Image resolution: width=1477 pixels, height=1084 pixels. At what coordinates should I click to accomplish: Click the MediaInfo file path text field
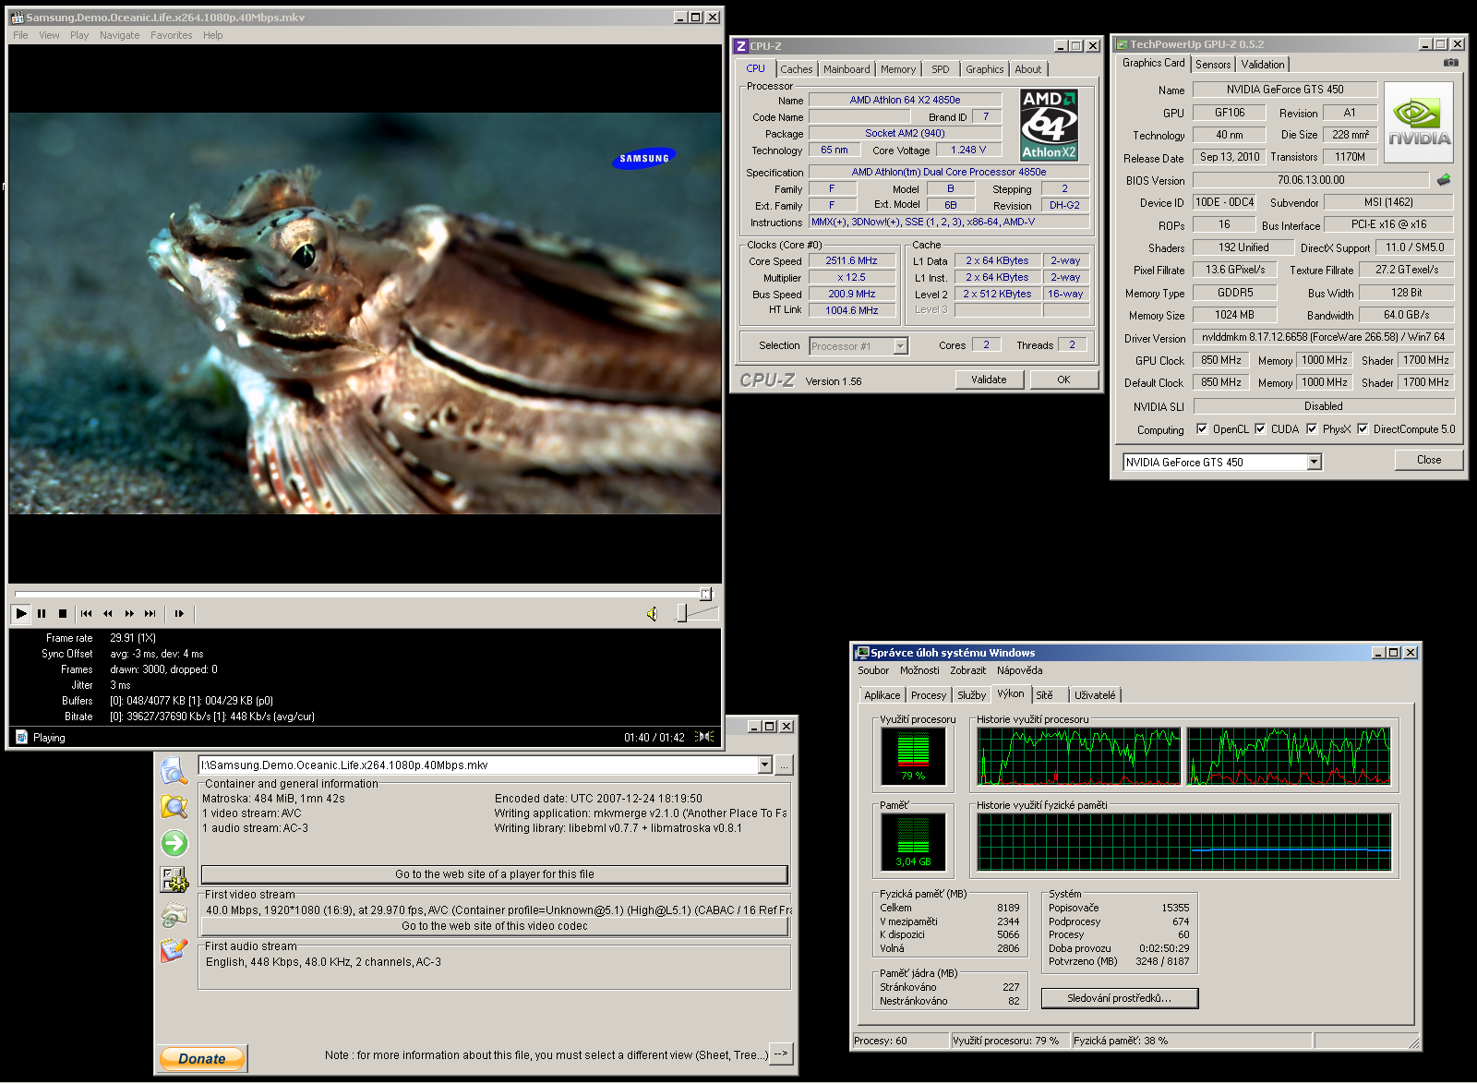[x=478, y=765]
